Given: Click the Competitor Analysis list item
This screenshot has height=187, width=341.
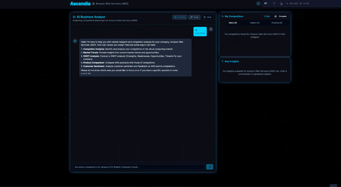Looking at the screenshot, I should pyautogui.click(x=127, y=49).
